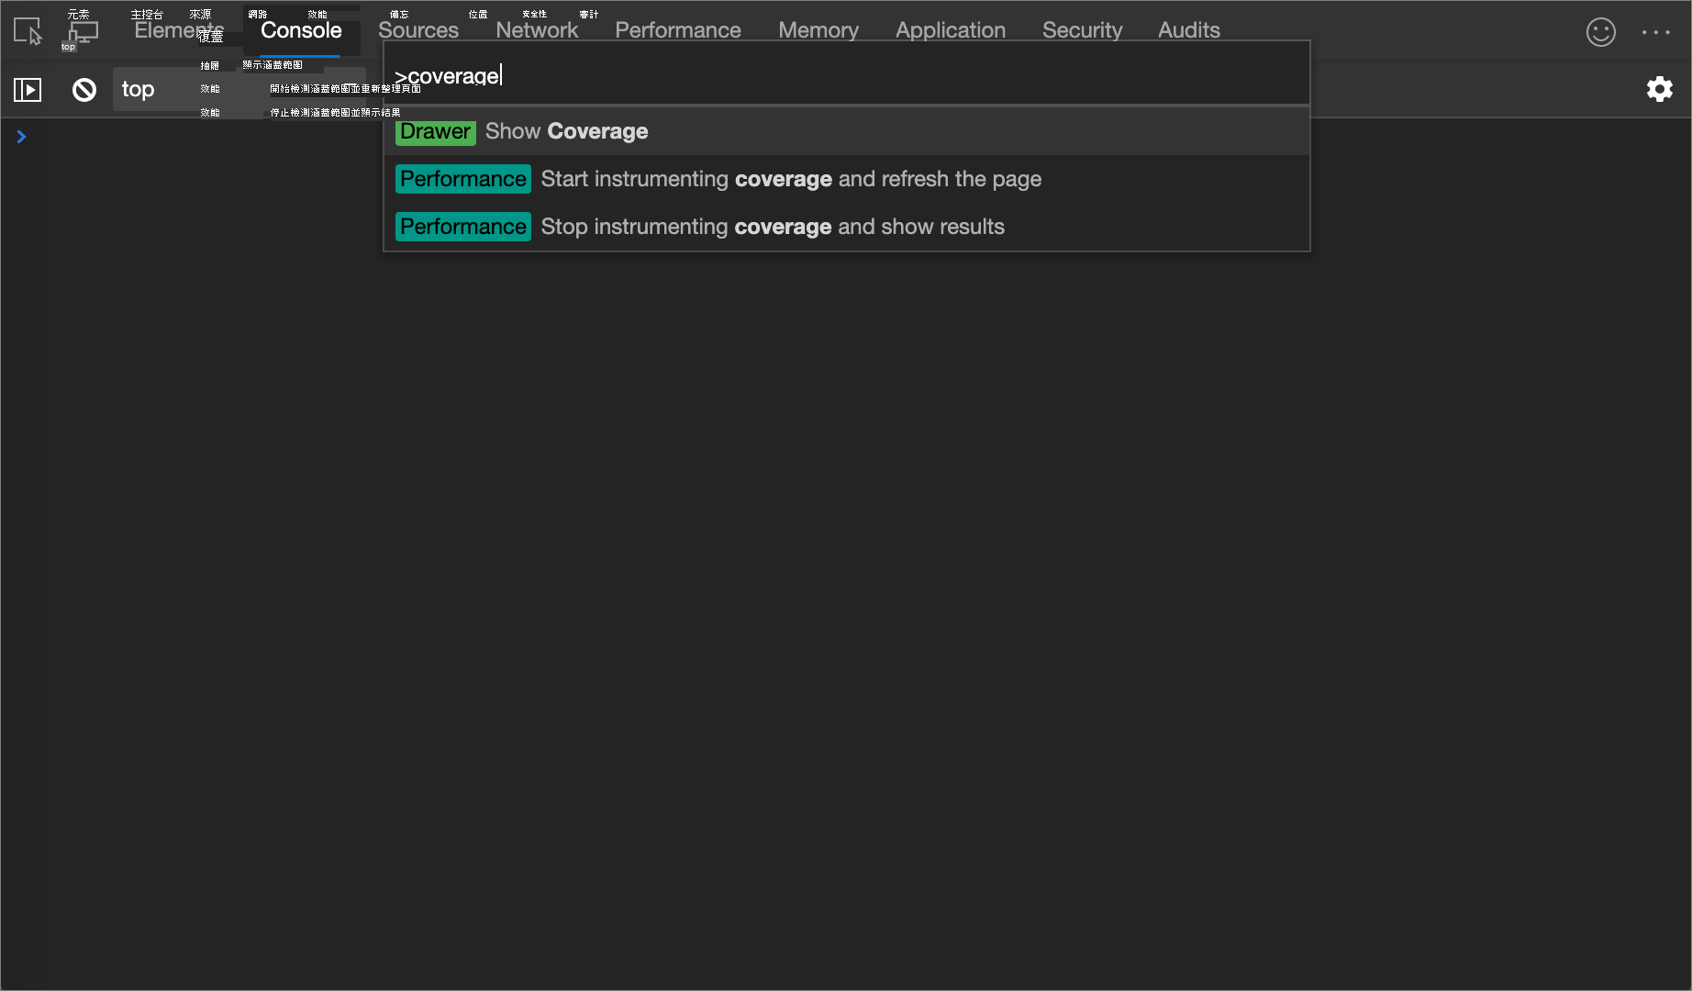Switch to the Network tab
1692x991 pixels.
click(x=537, y=30)
